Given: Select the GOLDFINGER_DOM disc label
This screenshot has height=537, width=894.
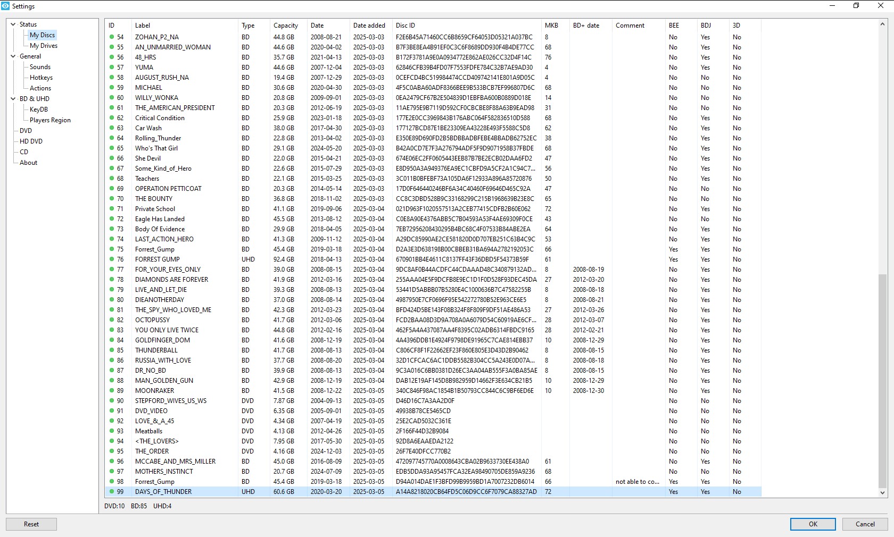Looking at the screenshot, I should tap(162, 340).
